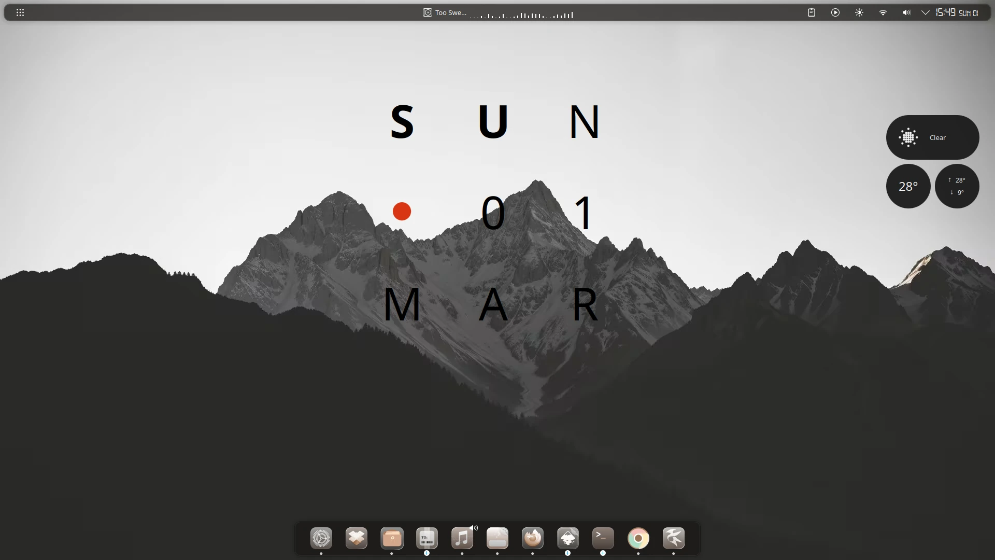Open Inkscape from the dock
This screenshot has height=560, width=995.
568,539
